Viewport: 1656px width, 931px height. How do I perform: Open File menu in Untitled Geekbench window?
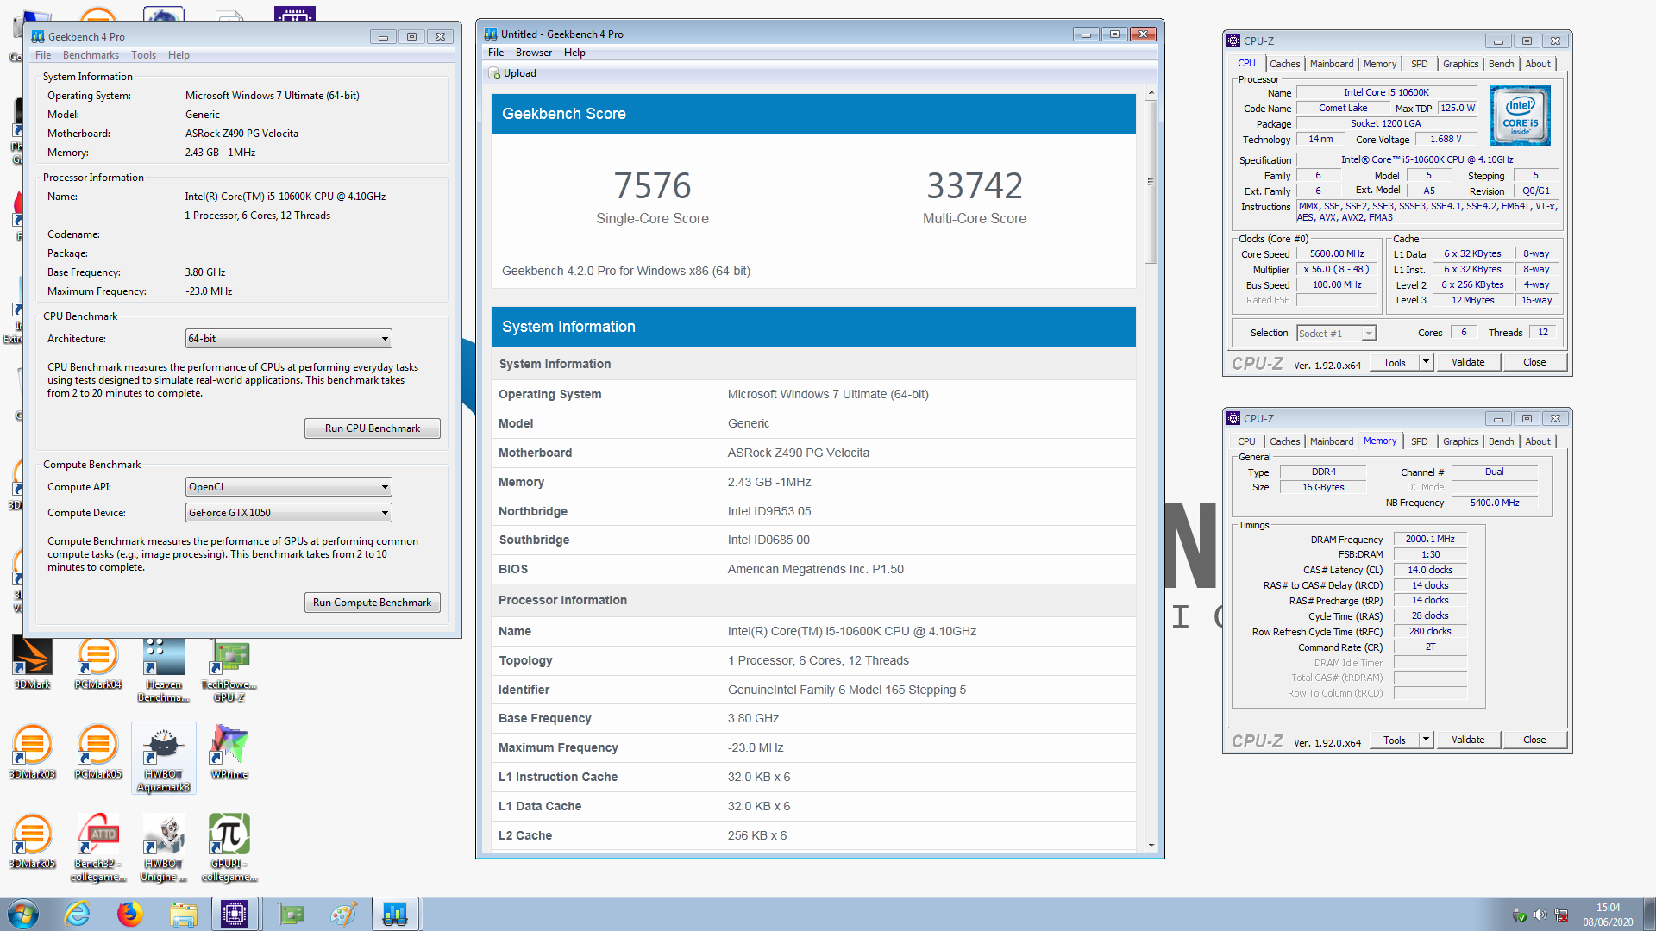point(496,53)
